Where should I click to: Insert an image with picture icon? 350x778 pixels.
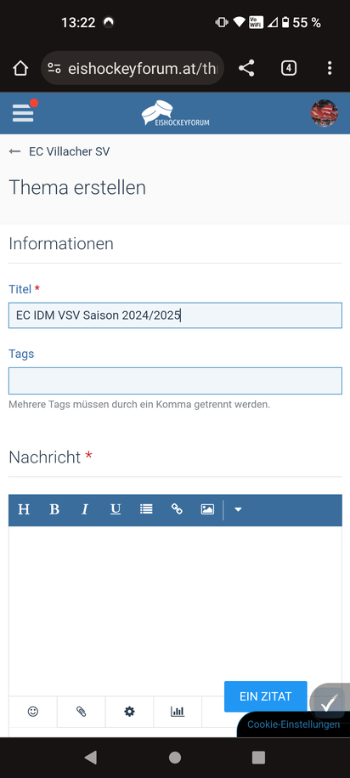(x=207, y=509)
